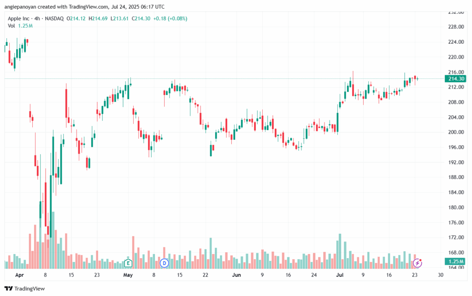Click the Jul label on the time axis
Image resolution: width=472 pixels, height=296 pixels.
point(340,275)
